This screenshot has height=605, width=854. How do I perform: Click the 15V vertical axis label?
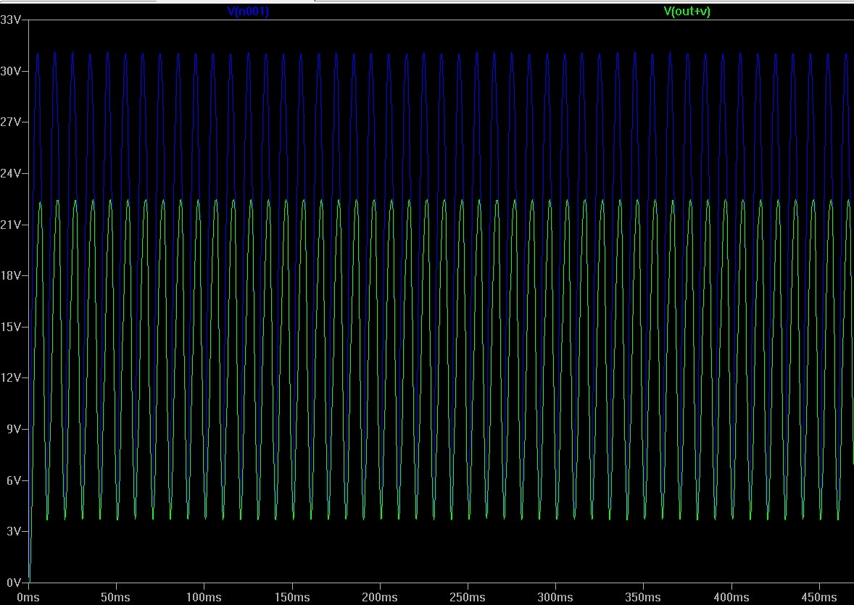coord(10,327)
